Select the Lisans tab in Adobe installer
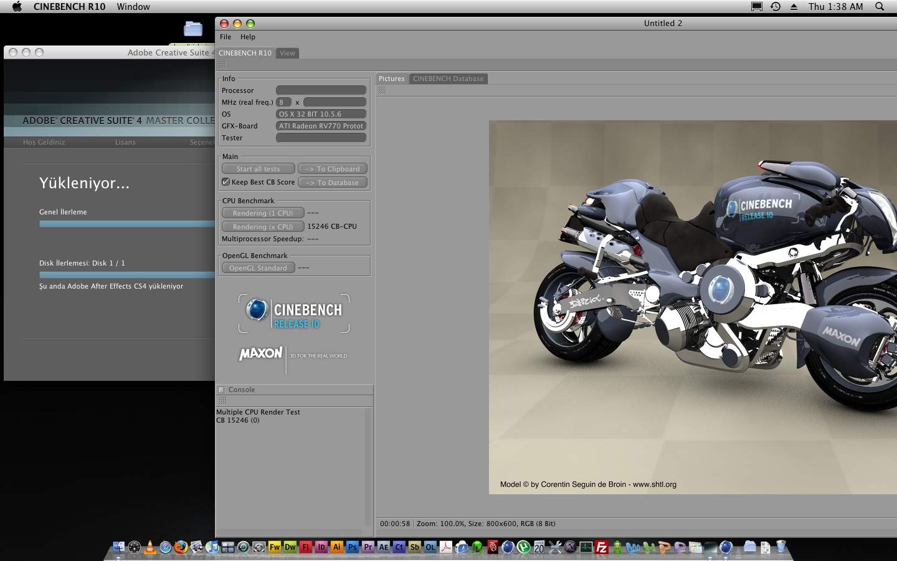Image resolution: width=897 pixels, height=561 pixels. (125, 142)
